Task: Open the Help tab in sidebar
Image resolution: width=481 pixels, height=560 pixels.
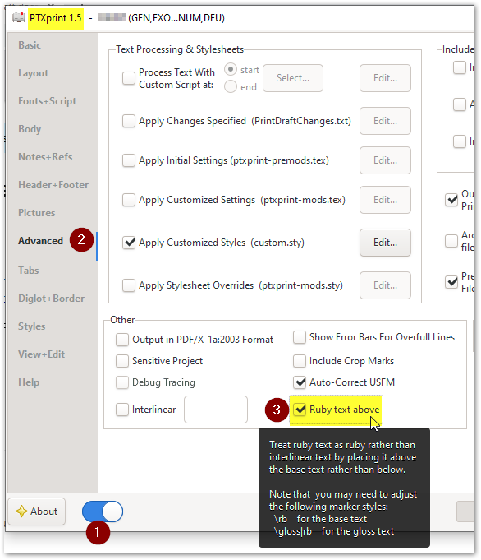Action: (29, 382)
